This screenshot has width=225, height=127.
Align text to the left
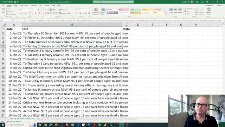point(45,13)
